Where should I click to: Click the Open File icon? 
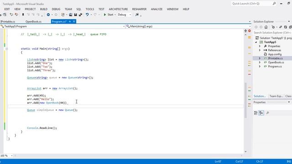click(x=71, y=15)
